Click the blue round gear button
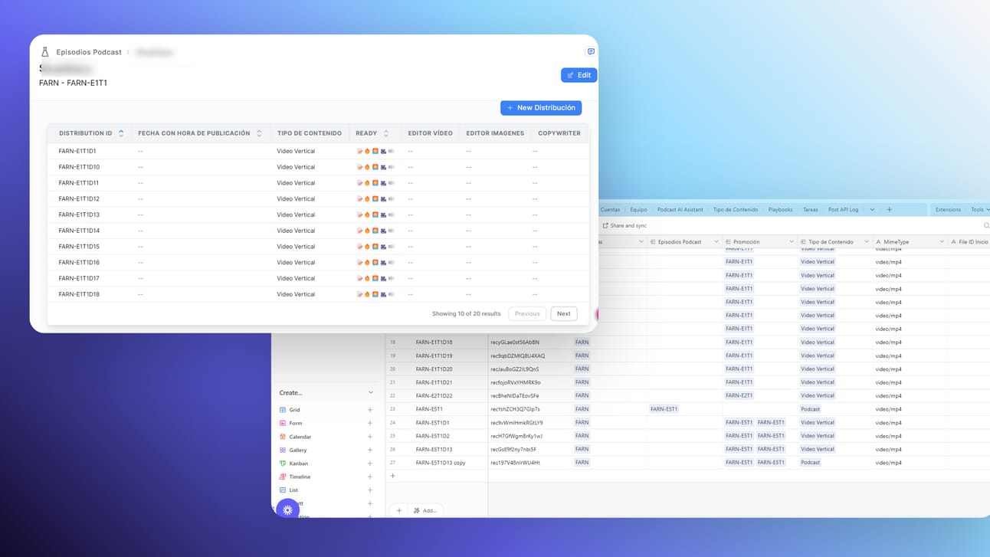Viewport: 990px width, 557px height. [287, 509]
